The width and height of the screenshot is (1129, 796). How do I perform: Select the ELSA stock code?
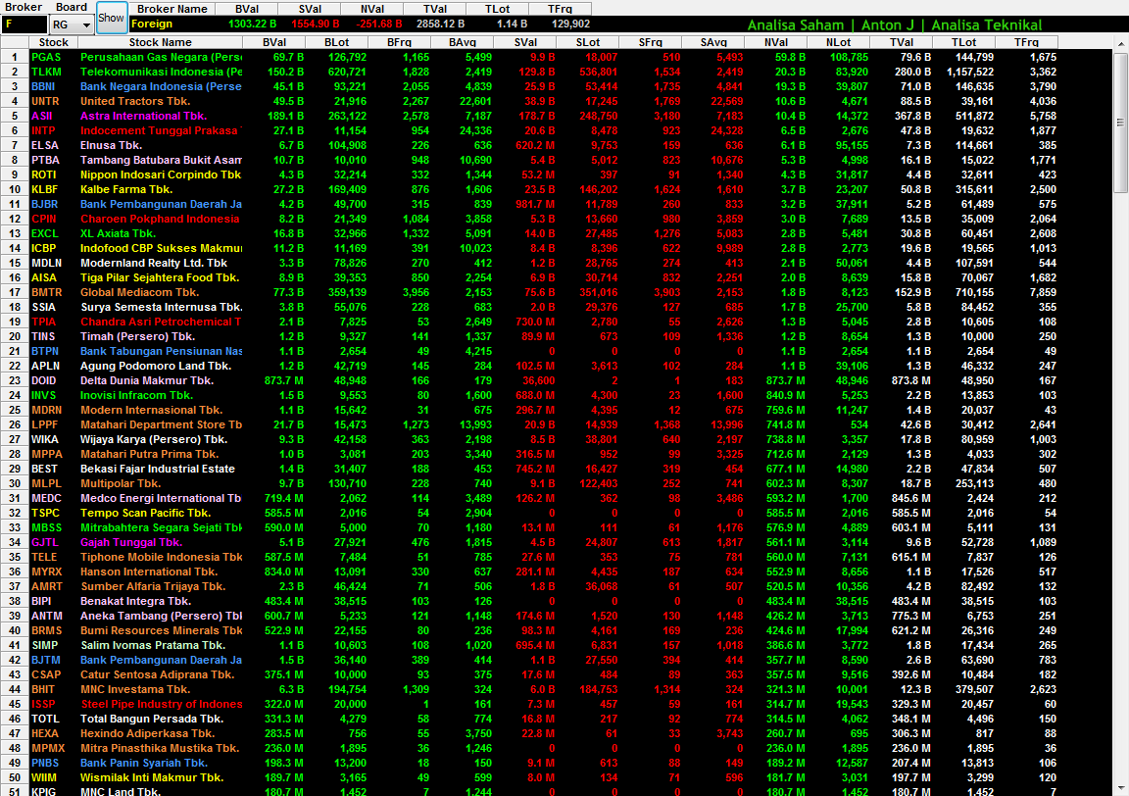pos(45,145)
